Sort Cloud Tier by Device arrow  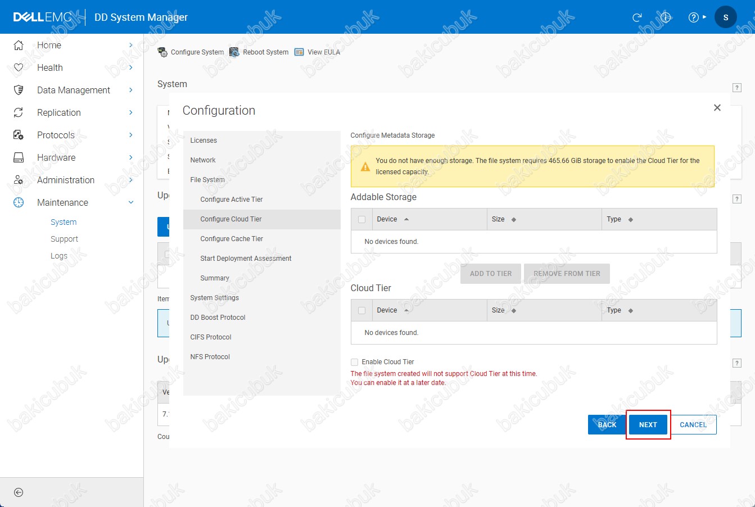point(406,310)
